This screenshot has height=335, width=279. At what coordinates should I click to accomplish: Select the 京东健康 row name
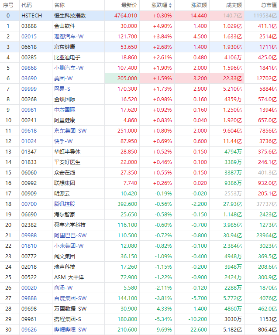point(65,47)
